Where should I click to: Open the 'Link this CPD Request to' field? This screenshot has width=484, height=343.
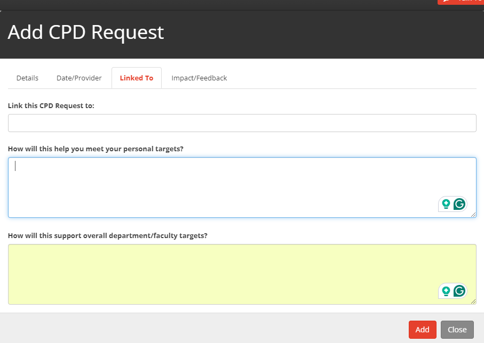click(x=242, y=123)
